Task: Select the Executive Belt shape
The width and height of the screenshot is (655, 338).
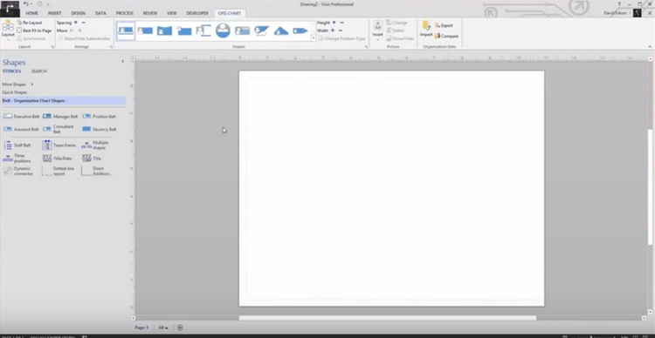Action: coord(21,117)
